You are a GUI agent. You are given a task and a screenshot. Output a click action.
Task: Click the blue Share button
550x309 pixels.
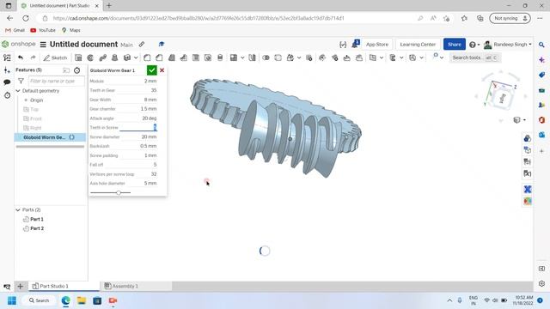tap(455, 45)
